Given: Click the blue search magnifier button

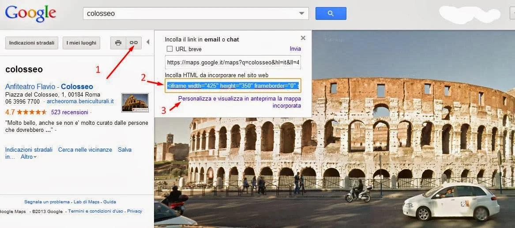Looking at the screenshot, I should click(x=331, y=13).
